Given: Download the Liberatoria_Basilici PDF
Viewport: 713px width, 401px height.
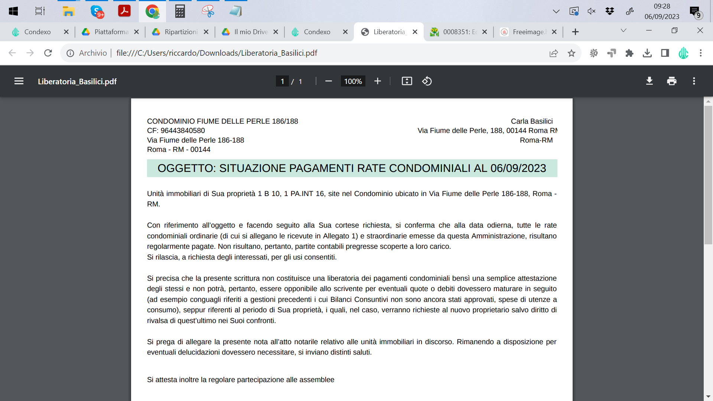Looking at the screenshot, I should 649,81.
